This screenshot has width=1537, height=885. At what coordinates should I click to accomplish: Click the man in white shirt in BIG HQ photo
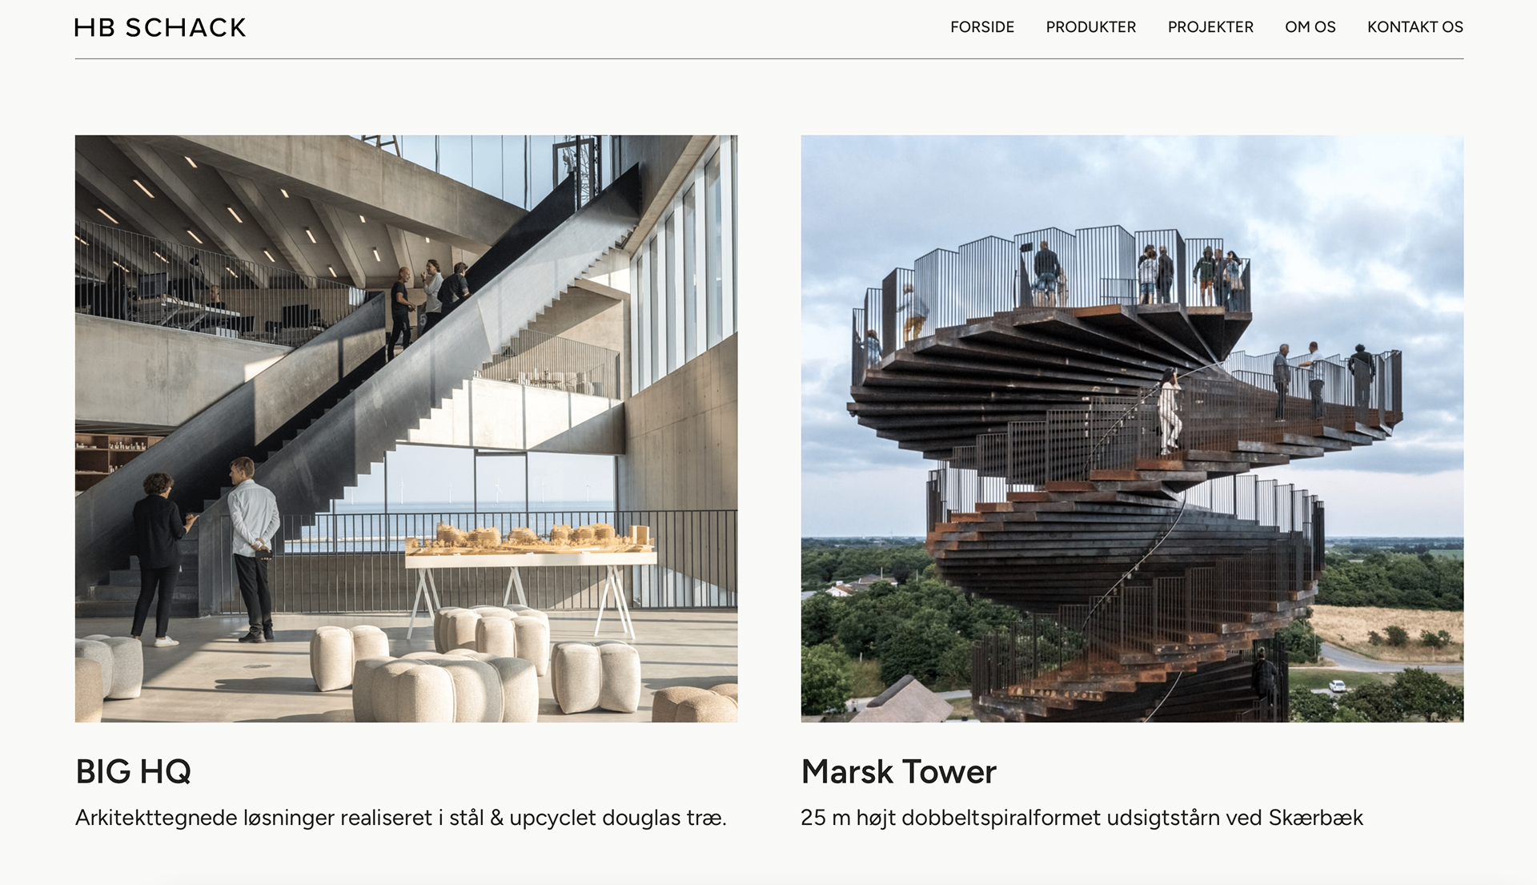pos(253,549)
